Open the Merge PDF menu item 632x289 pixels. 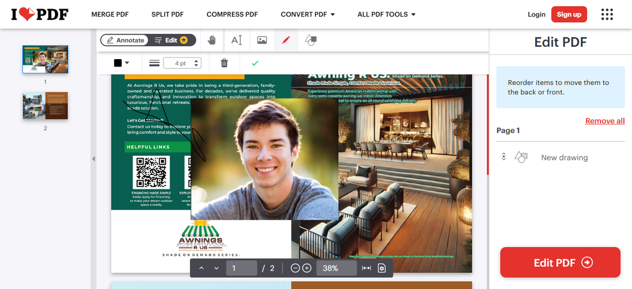click(111, 14)
